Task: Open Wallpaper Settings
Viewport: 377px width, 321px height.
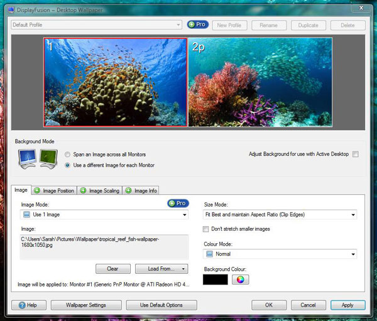Action: (x=86, y=305)
